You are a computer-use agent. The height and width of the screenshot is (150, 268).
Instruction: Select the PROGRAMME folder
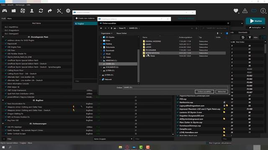pyautogui.click(x=151, y=50)
